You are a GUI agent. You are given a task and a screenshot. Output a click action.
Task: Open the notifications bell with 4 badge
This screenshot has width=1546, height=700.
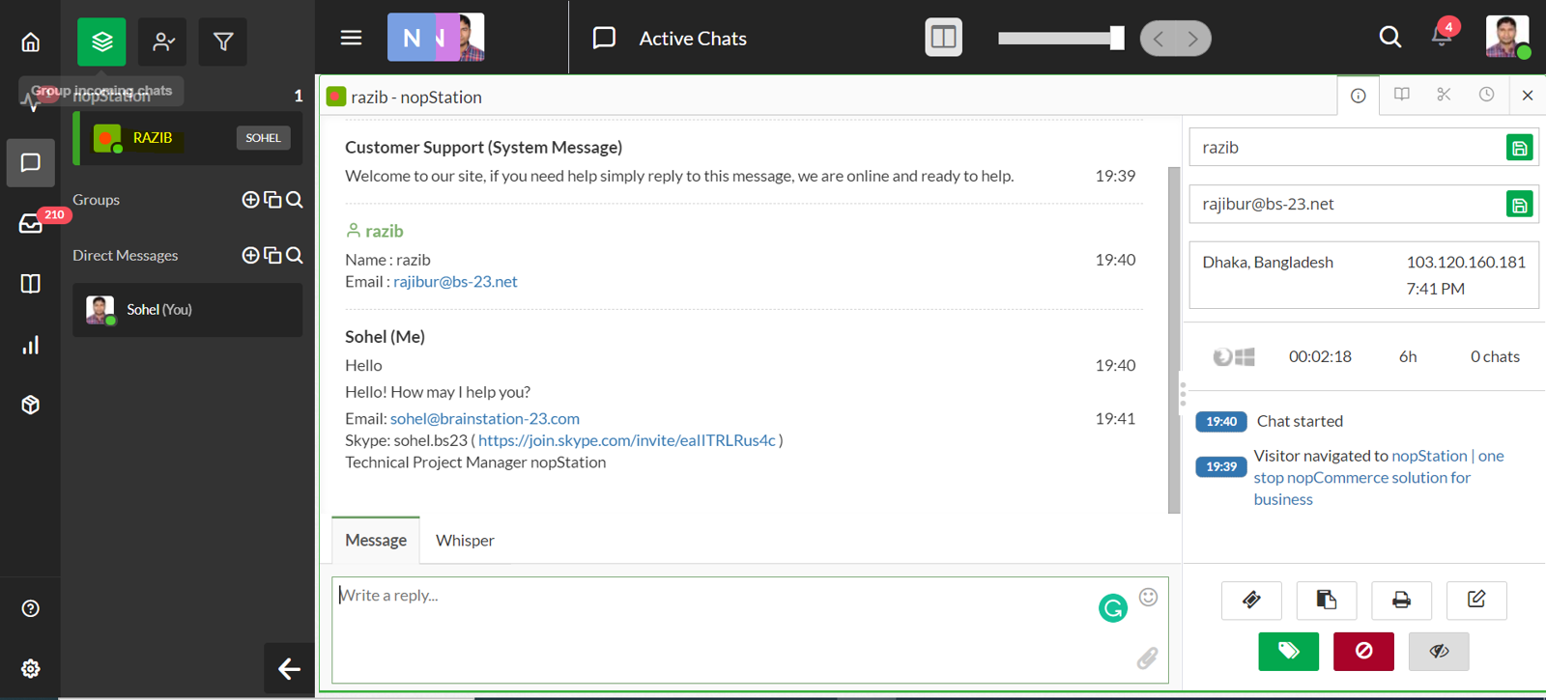pyautogui.click(x=1442, y=37)
